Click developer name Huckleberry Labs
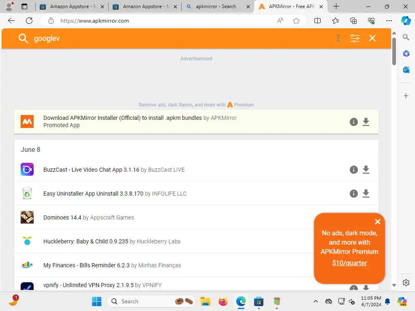Screen dimensions: 415x311 click(x=158, y=241)
